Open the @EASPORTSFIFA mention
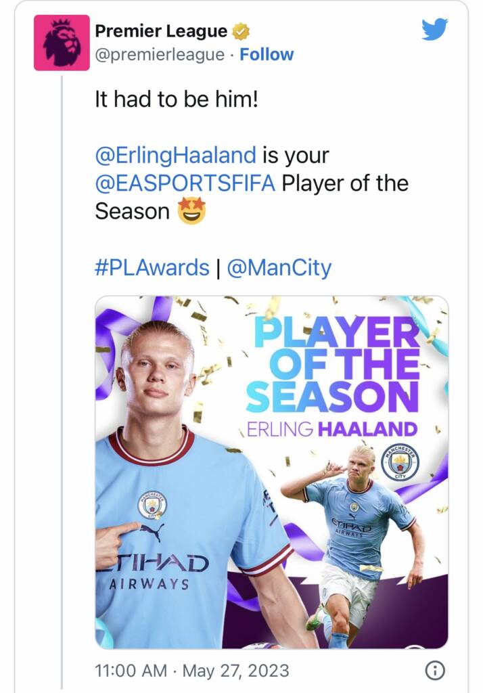 pos(185,183)
